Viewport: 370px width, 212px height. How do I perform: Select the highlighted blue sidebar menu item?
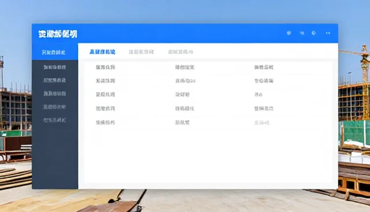55,51
